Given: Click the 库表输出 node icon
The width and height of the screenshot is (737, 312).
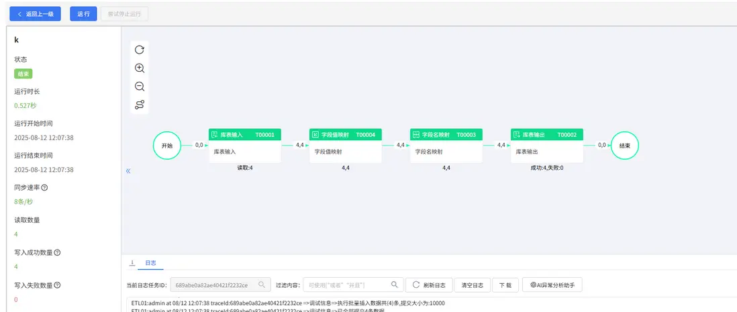Looking at the screenshot, I should pyautogui.click(x=517, y=135).
